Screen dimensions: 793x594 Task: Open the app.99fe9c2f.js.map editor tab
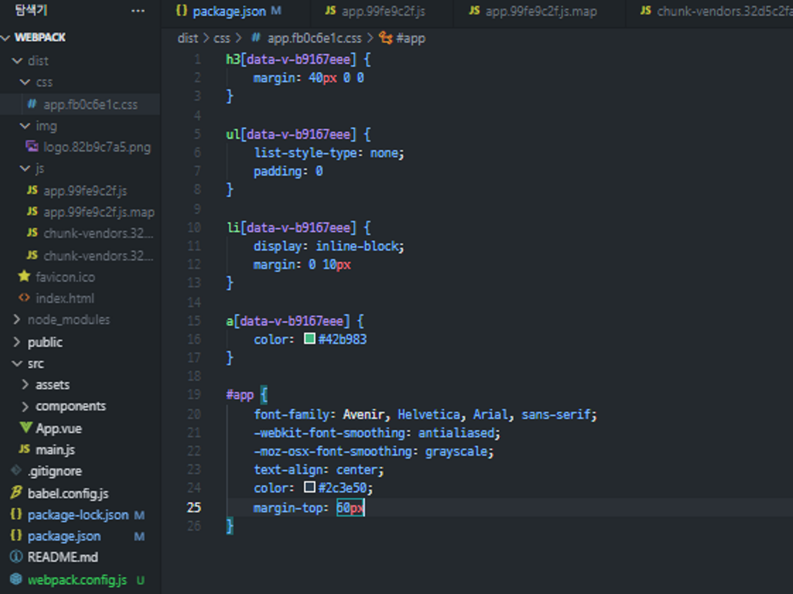tap(541, 12)
